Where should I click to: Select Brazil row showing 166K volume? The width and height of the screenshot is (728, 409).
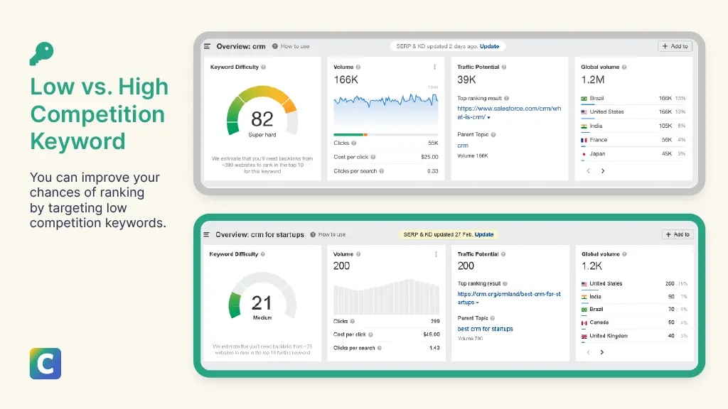(x=633, y=98)
